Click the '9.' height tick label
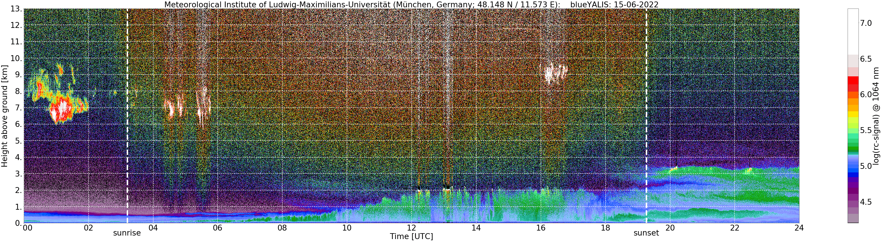Image resolution: width=882 pixels, height=242 pixels. [x=18, y=75]
